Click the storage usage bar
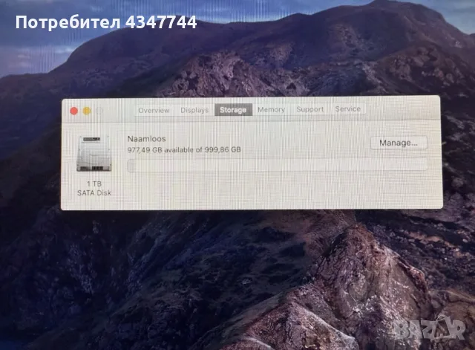The width and height of the screenshot is (475, 350). (277, 165)
